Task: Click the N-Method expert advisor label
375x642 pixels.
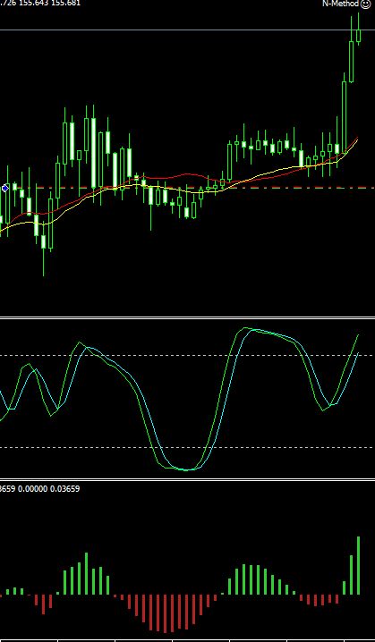Action: (341, 4)
